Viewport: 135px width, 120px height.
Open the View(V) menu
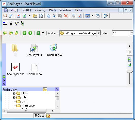pos(40,10)
